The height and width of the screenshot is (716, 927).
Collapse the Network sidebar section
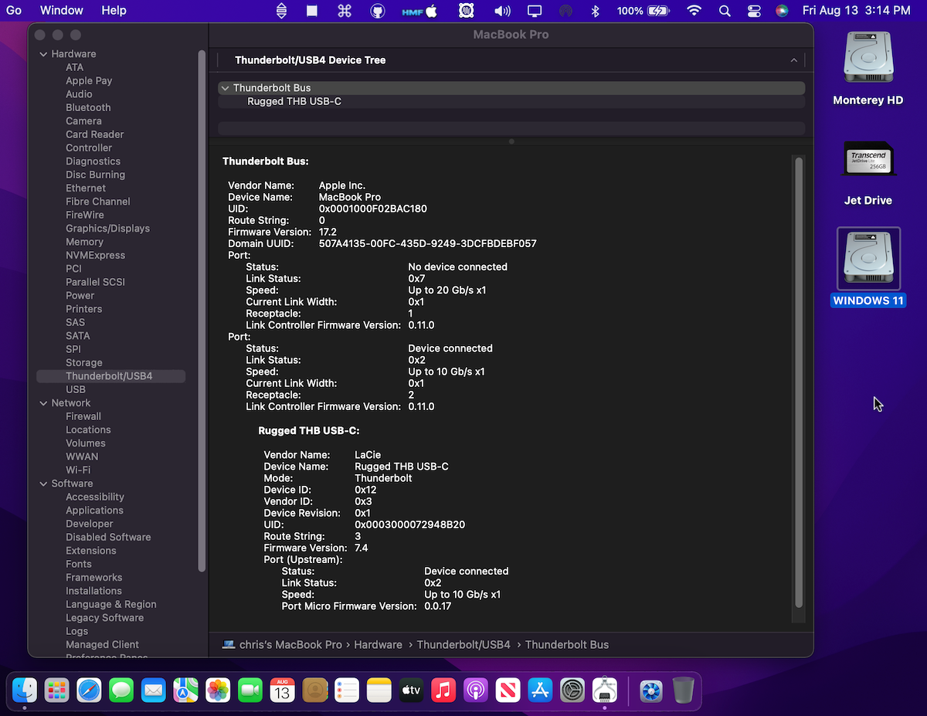43,403
